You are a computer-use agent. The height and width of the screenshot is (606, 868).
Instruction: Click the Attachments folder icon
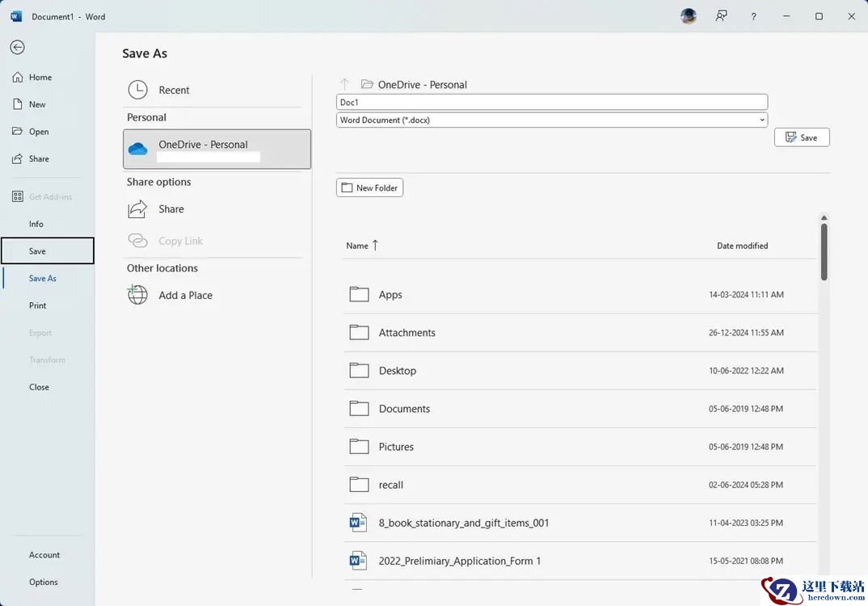tap(360, 332)
